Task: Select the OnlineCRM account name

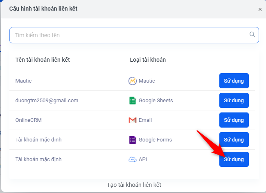Action: (29, 120)
